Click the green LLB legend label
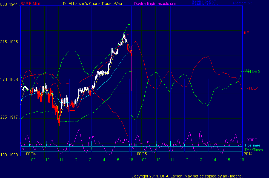Image resolution: width=269 pixels, height=178 pixels. click(x=245, y=70)
